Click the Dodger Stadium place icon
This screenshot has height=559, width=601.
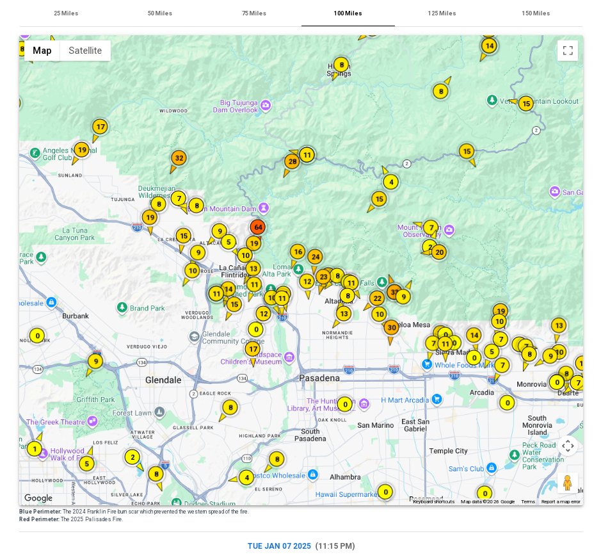[176, 502]
